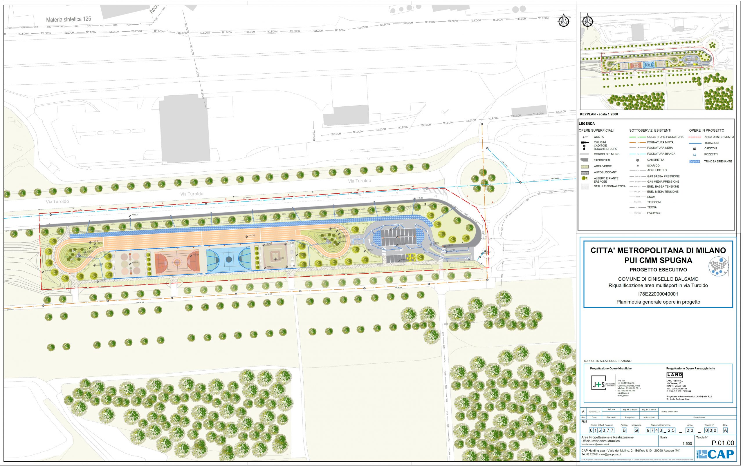The image size is (743, 468).
Task: Click the Fabbricati grey shape legend symbol
Action: (585, 160)
